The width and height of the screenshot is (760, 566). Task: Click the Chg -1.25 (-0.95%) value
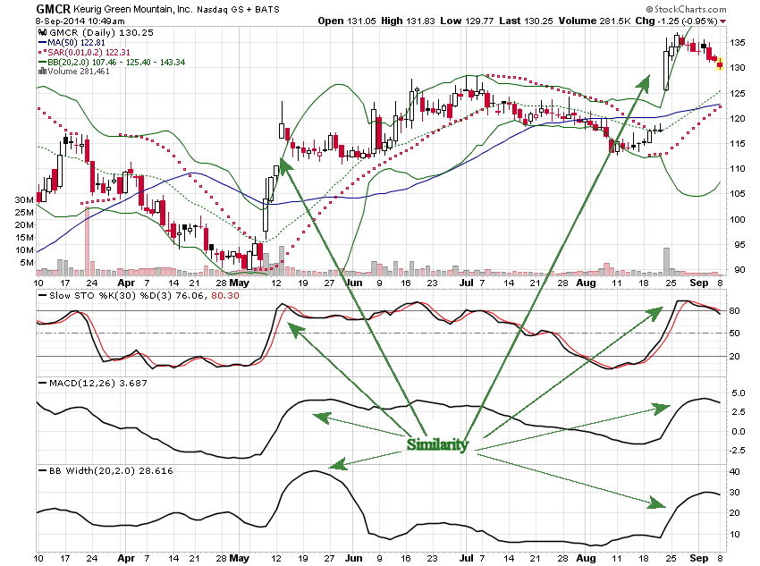tap(677, 21)
